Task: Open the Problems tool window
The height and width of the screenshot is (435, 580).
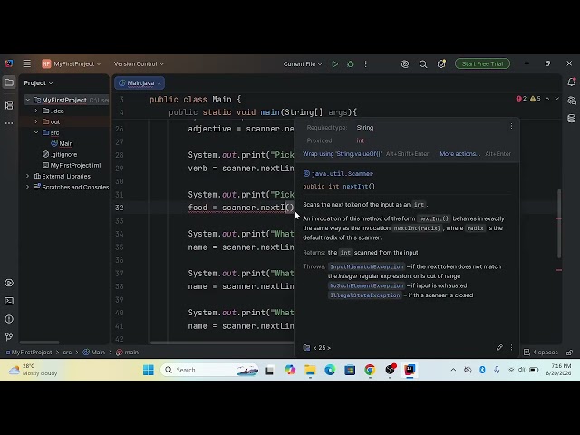Action: pos(9,319)
